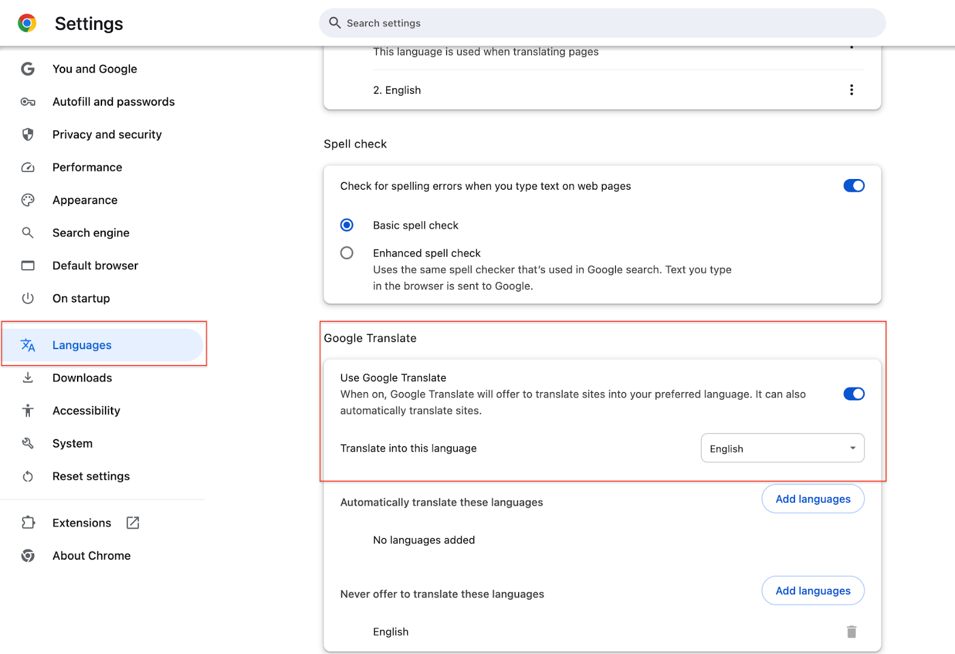Click English entry in never-translate list
This screenshot has width=955, height=654.
(x=391, y=632)
